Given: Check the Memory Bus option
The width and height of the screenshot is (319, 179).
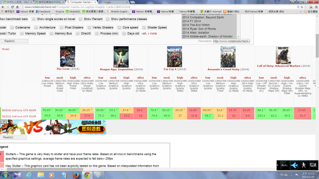Looking at the screenshot, I should [51, 34].
